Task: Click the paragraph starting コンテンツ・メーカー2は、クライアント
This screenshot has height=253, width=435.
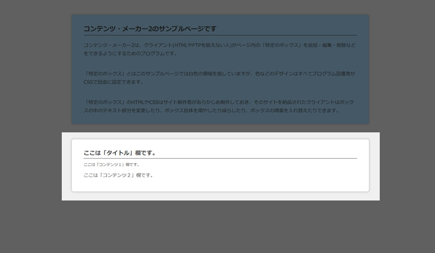Action: click(x=220, y=49)
